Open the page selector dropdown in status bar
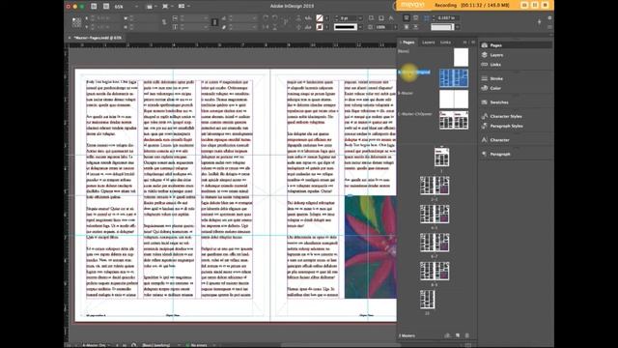 point(108,345)
